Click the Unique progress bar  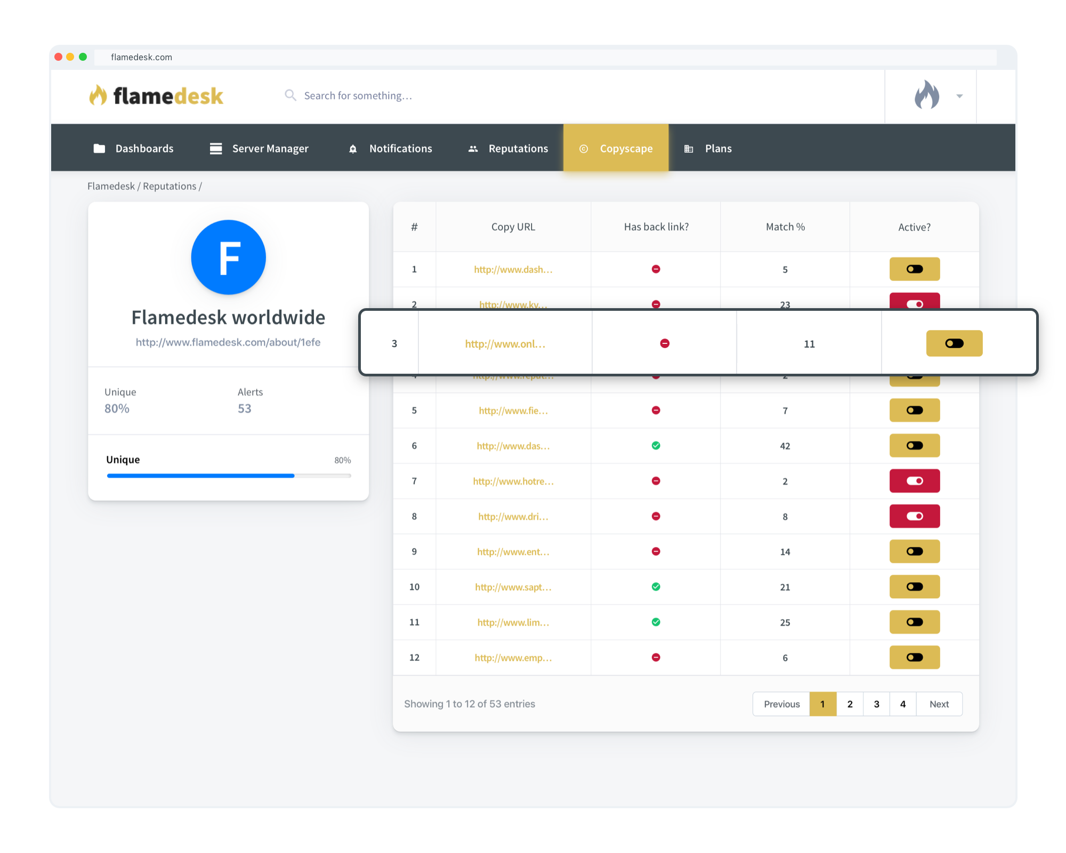(229, 476)
